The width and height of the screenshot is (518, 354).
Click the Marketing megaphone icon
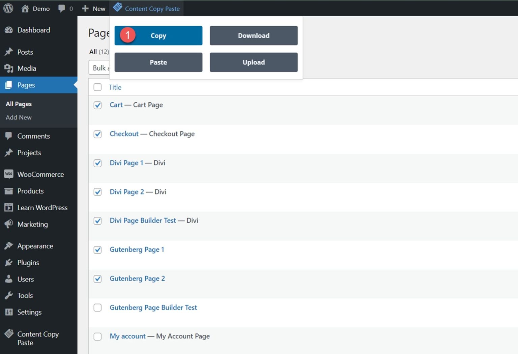click(9, 224)
